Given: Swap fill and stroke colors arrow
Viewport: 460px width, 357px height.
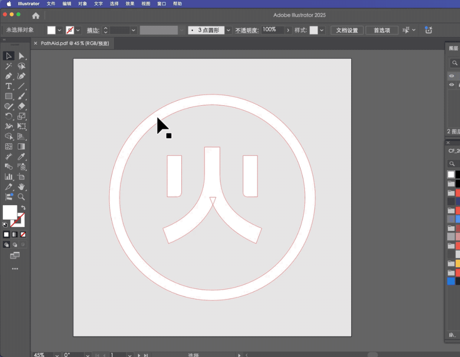Looking at the screenshot, I should [23, 208].
